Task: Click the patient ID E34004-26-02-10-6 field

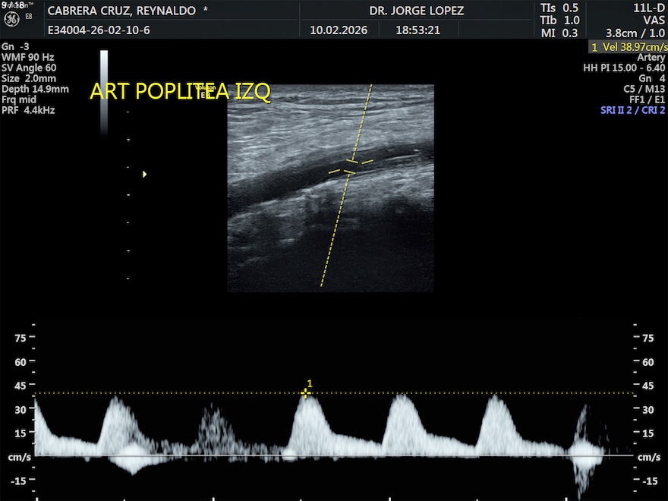Action: pyautogui.click(x=99, y=31)
